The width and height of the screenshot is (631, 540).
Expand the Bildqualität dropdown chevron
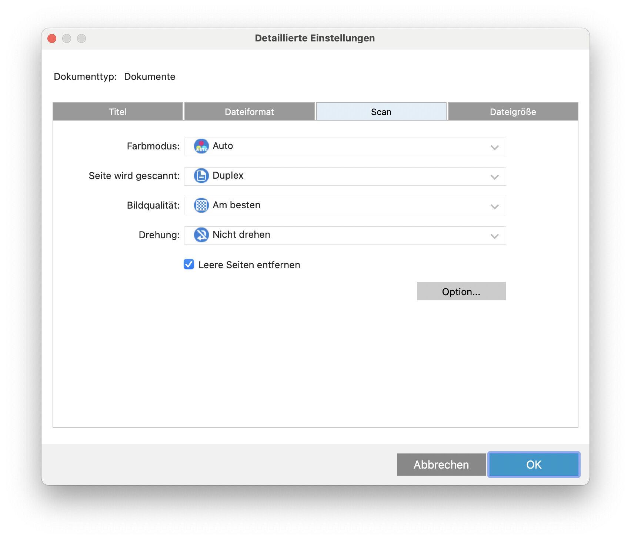pos(494,206)
